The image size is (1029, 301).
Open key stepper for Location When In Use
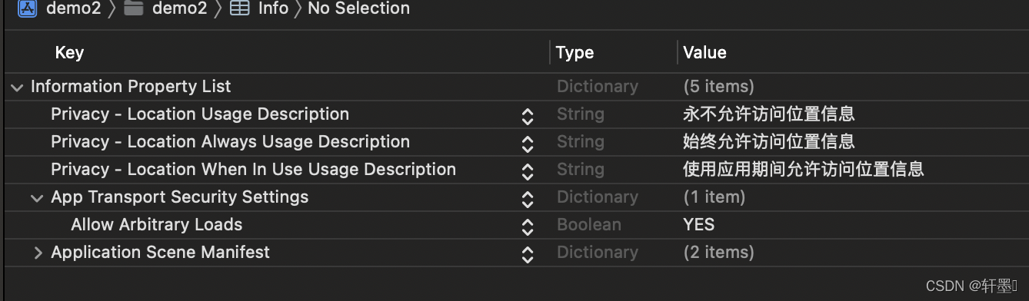[528, 170]
